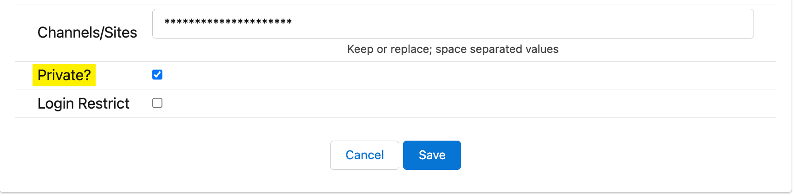Click the masked asterisks in Channels/Sites

tap(228, 22)
